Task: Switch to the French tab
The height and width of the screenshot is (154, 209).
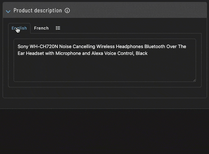Action: [x=41, y=28]
